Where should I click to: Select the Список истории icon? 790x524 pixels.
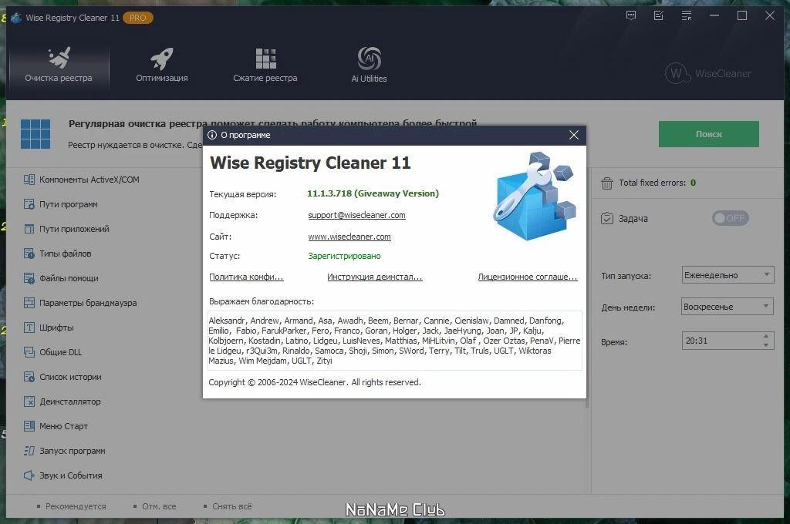(x=29, y=377)
